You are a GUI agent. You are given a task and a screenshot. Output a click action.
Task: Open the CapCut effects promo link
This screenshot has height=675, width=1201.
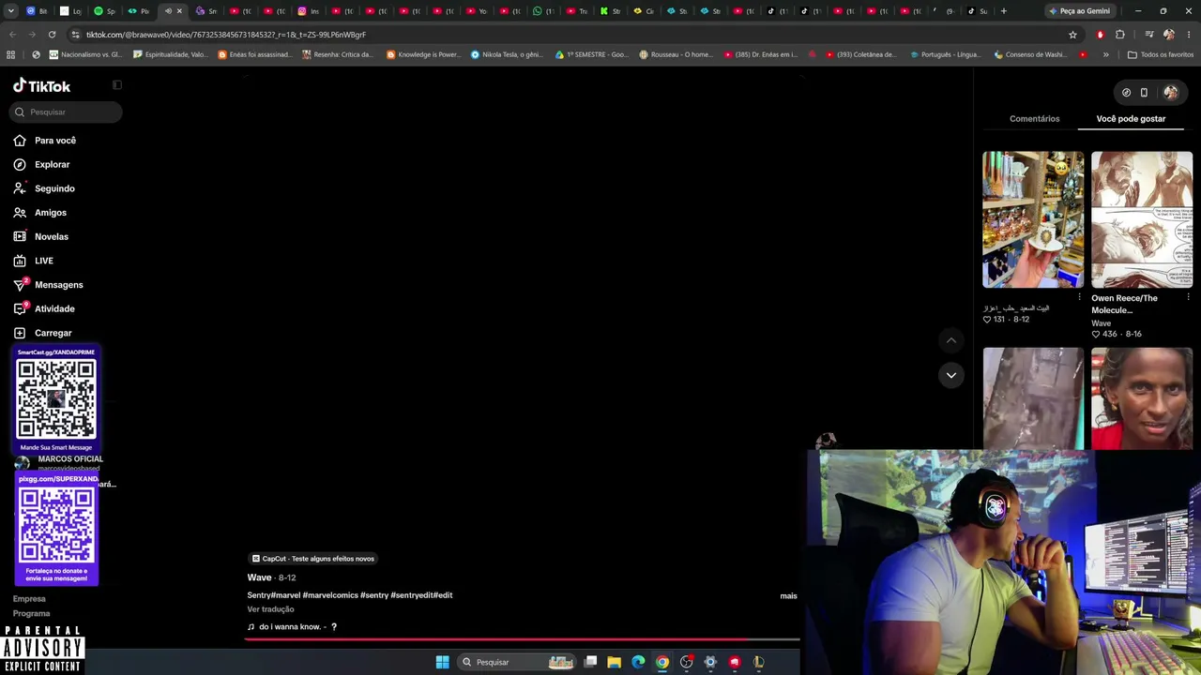(x=313, y=559)
